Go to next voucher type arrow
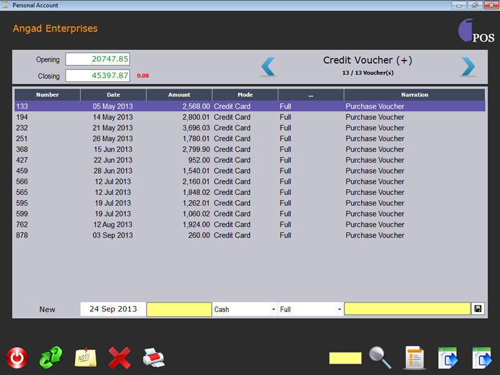This screenshot has width=500, height=375. tap(468, 66)
